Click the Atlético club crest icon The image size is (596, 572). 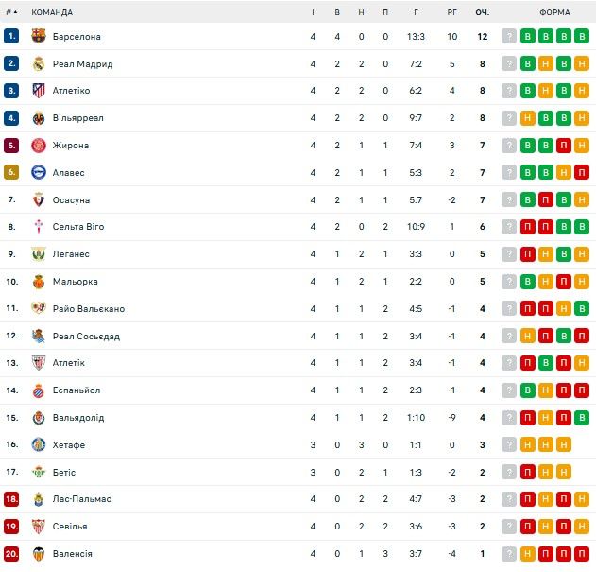pos(39,91)
